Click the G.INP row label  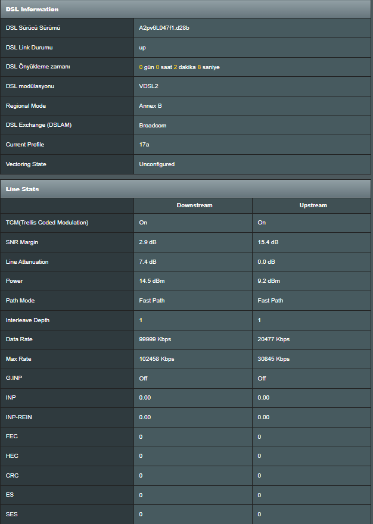(x=14, y=378)
